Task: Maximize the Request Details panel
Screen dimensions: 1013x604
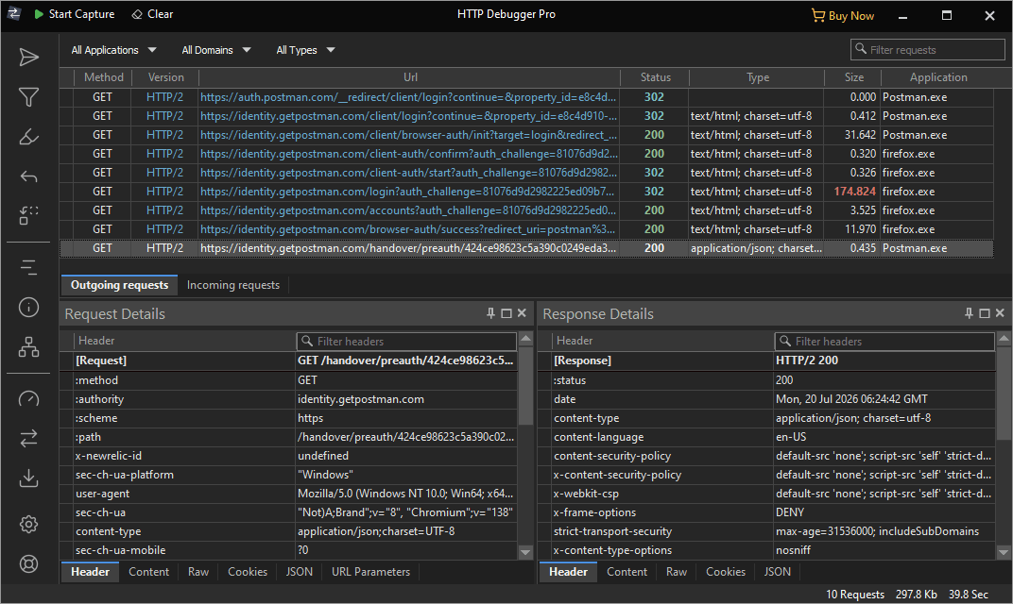Action: pyautogui.click(x=506, y=313)
